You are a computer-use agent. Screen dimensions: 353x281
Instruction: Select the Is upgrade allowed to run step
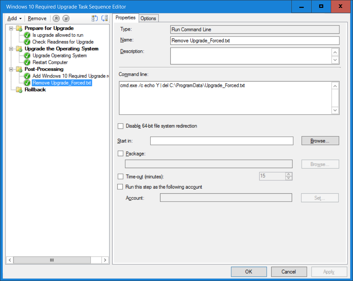(x=58, y=35)
